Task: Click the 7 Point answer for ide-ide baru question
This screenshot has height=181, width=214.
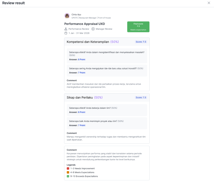Action: (82, 73)
